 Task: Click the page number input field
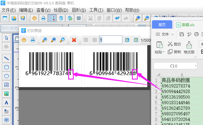click(x=110, y=40)
